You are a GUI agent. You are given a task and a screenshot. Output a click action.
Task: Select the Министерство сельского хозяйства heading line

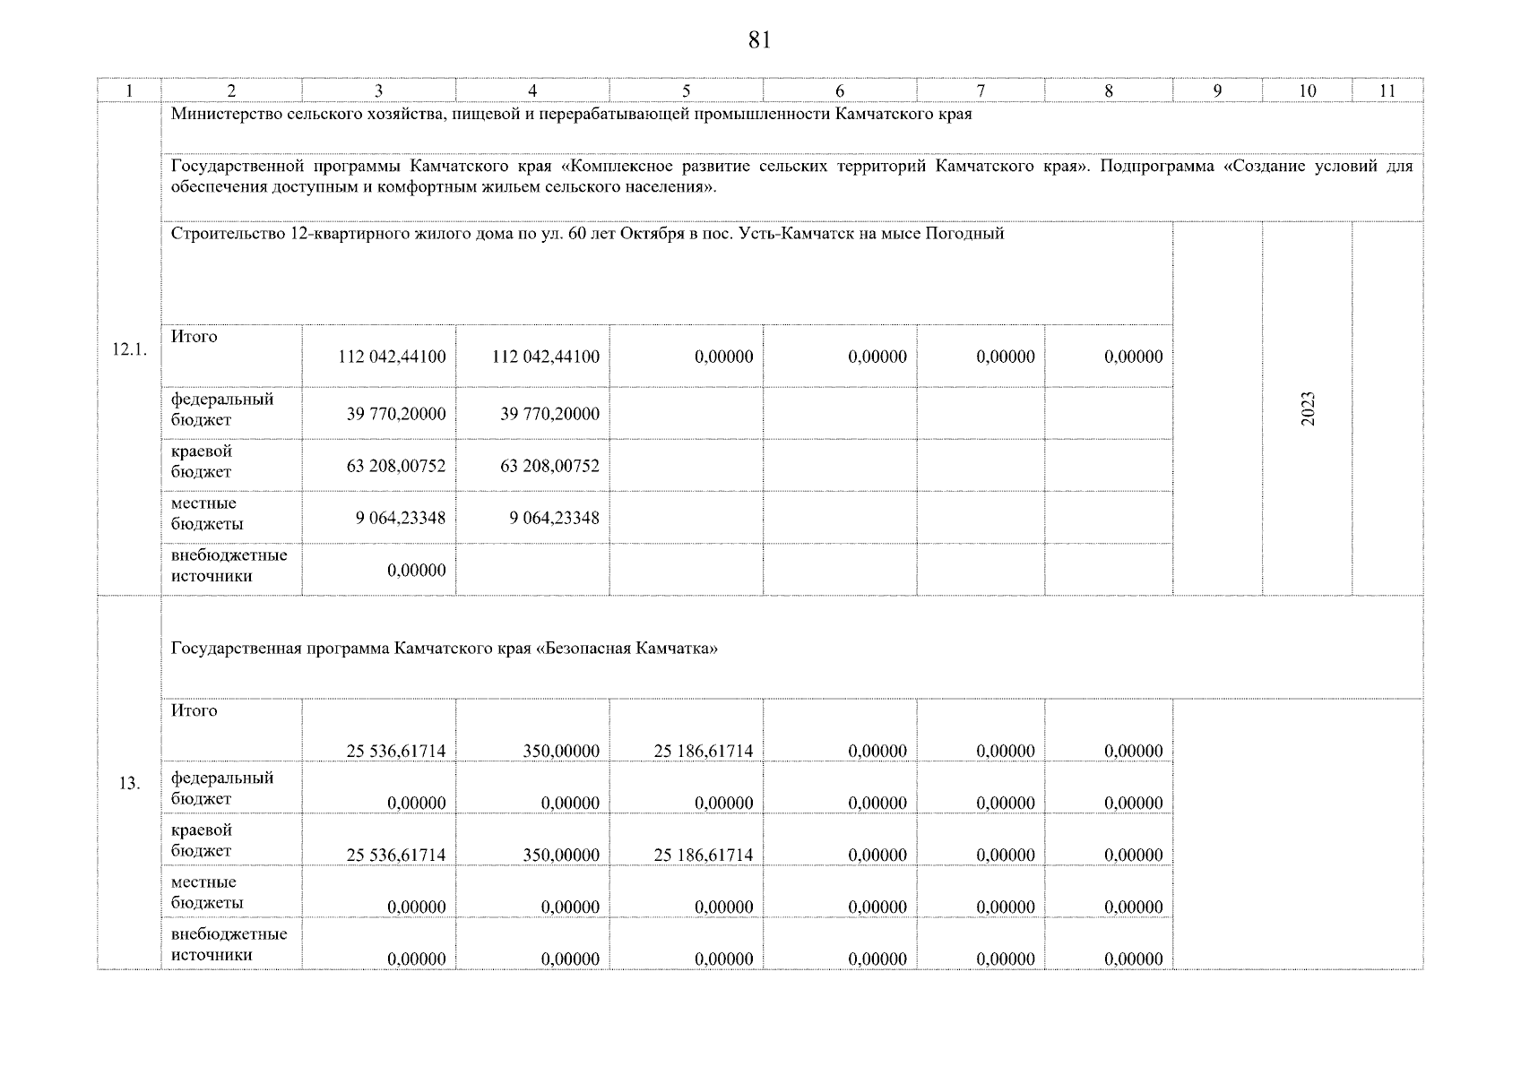click(571, 115)
